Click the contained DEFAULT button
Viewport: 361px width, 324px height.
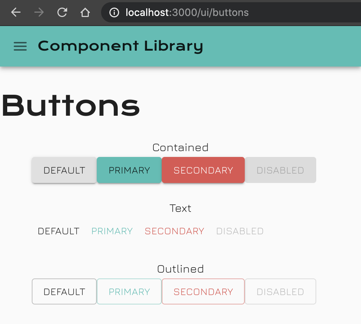coord(64,170)
